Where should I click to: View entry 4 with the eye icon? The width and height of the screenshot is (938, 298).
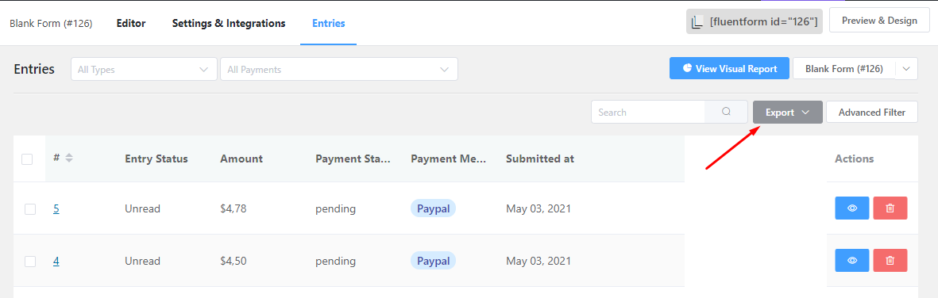(852, 261)
